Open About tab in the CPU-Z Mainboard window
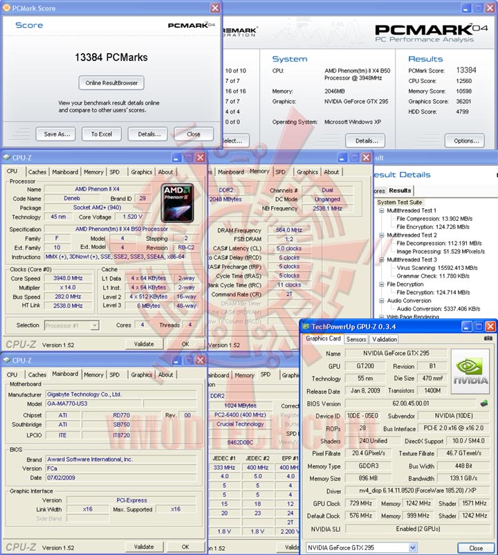This screenshot has width=498, height=555. pos(165,375)
